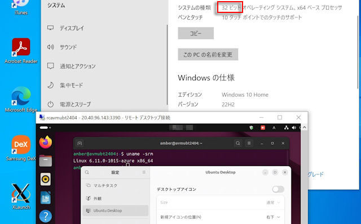Click the search icon in Ubuntu Settings
This screenshot has height=224, width=361.
[x=87, y=172]
